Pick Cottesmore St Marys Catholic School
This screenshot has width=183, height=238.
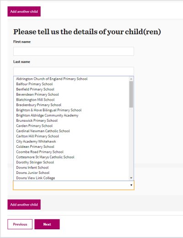[x=71, y=157]
